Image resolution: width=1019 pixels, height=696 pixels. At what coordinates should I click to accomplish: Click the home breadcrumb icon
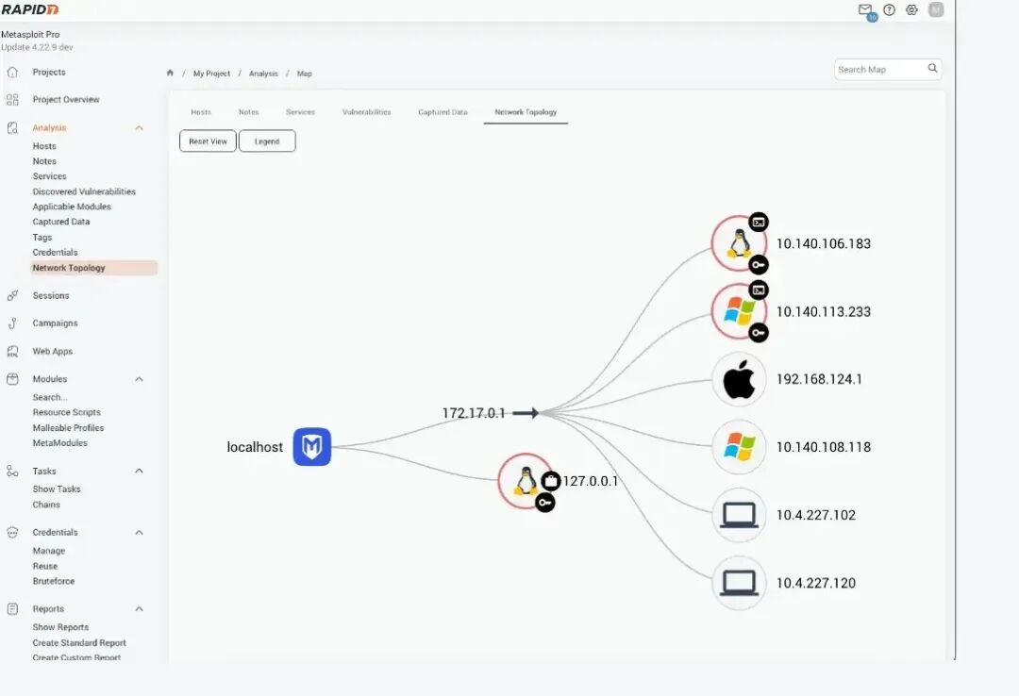point(170,73)
